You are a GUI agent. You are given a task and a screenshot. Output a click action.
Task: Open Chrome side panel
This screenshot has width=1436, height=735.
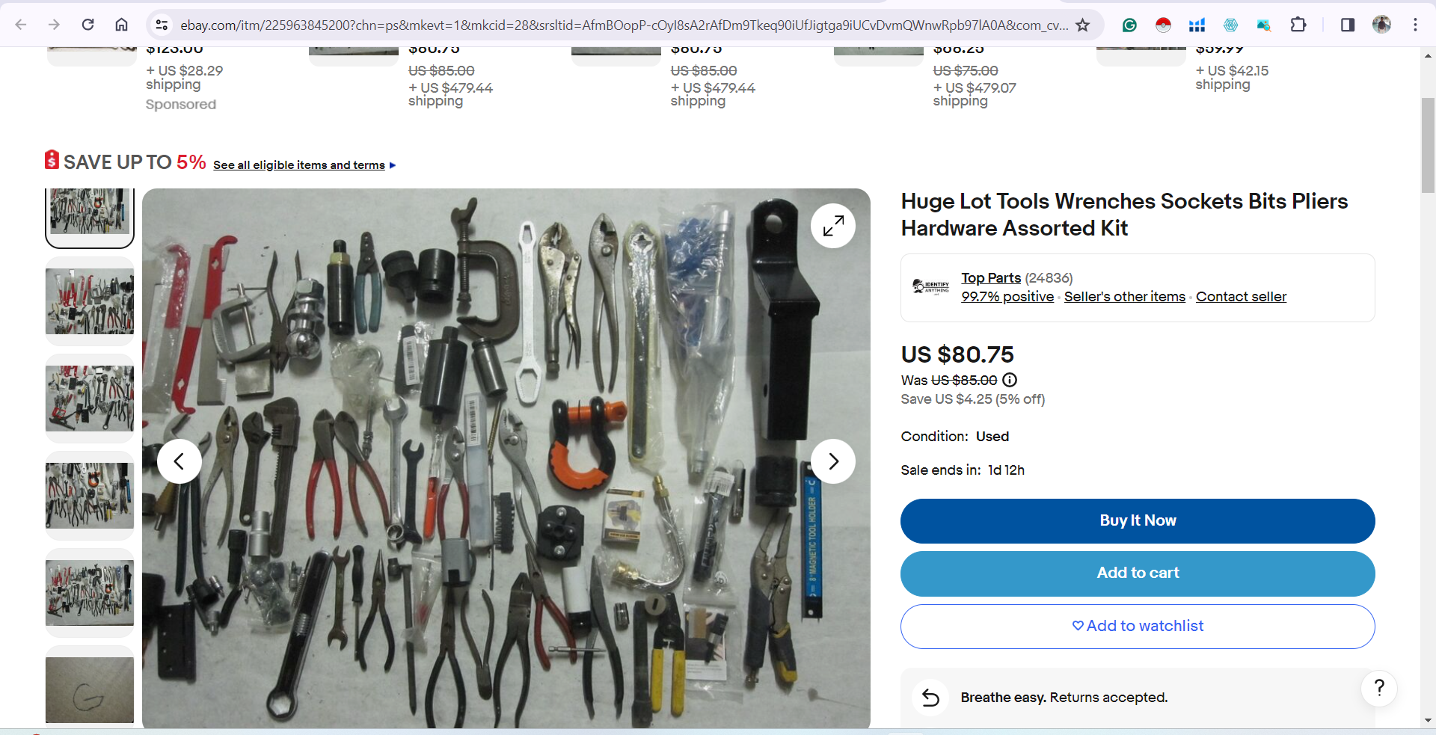click(1348, 25)
